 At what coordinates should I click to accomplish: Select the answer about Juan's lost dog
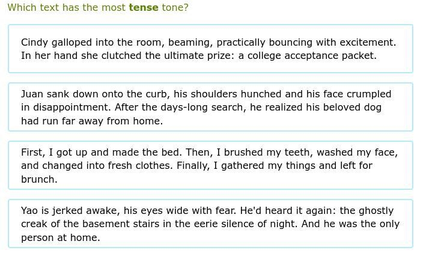[x=210, y=107]
